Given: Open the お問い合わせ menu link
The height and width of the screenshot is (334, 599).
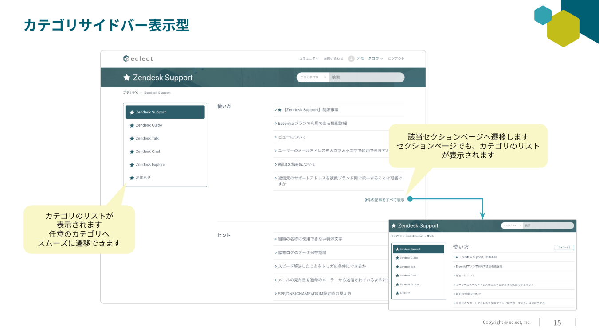Looking at the screenshot, I should (333, 58).
